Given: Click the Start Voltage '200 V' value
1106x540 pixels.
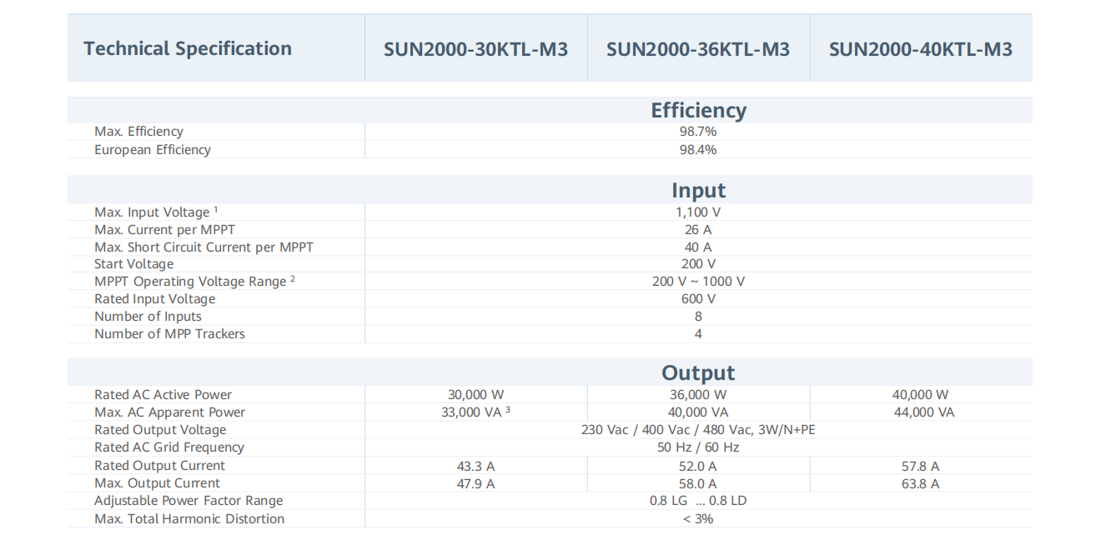Looking at the screenshot, I should pos(698,264).
